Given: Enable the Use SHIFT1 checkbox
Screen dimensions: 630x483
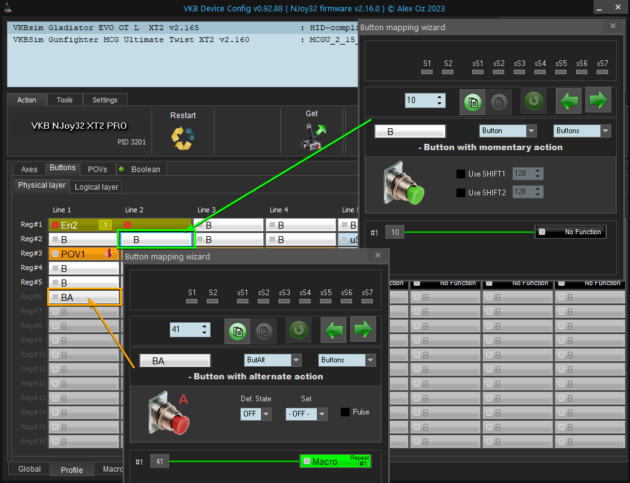Looking at the screenshot, I should click(461, 174).
